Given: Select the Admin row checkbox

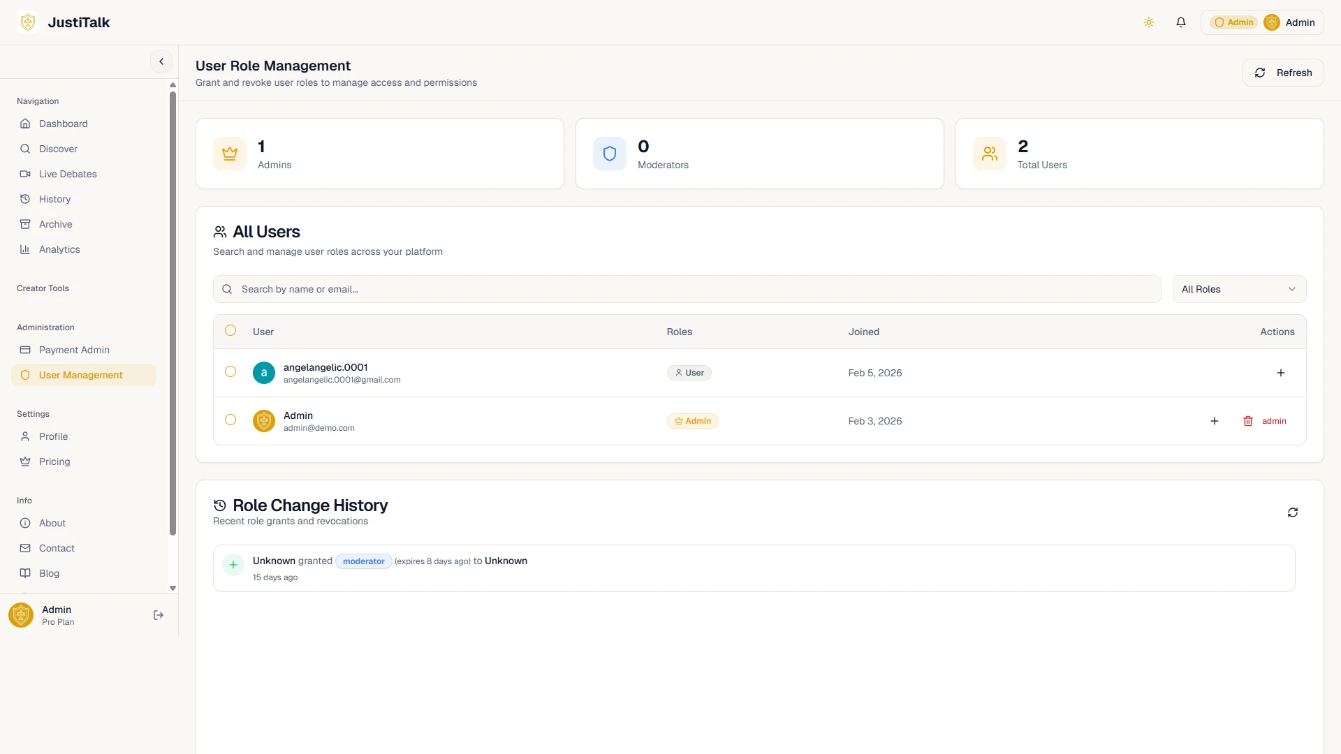Looking at the screenshot, I should point(230,420).
